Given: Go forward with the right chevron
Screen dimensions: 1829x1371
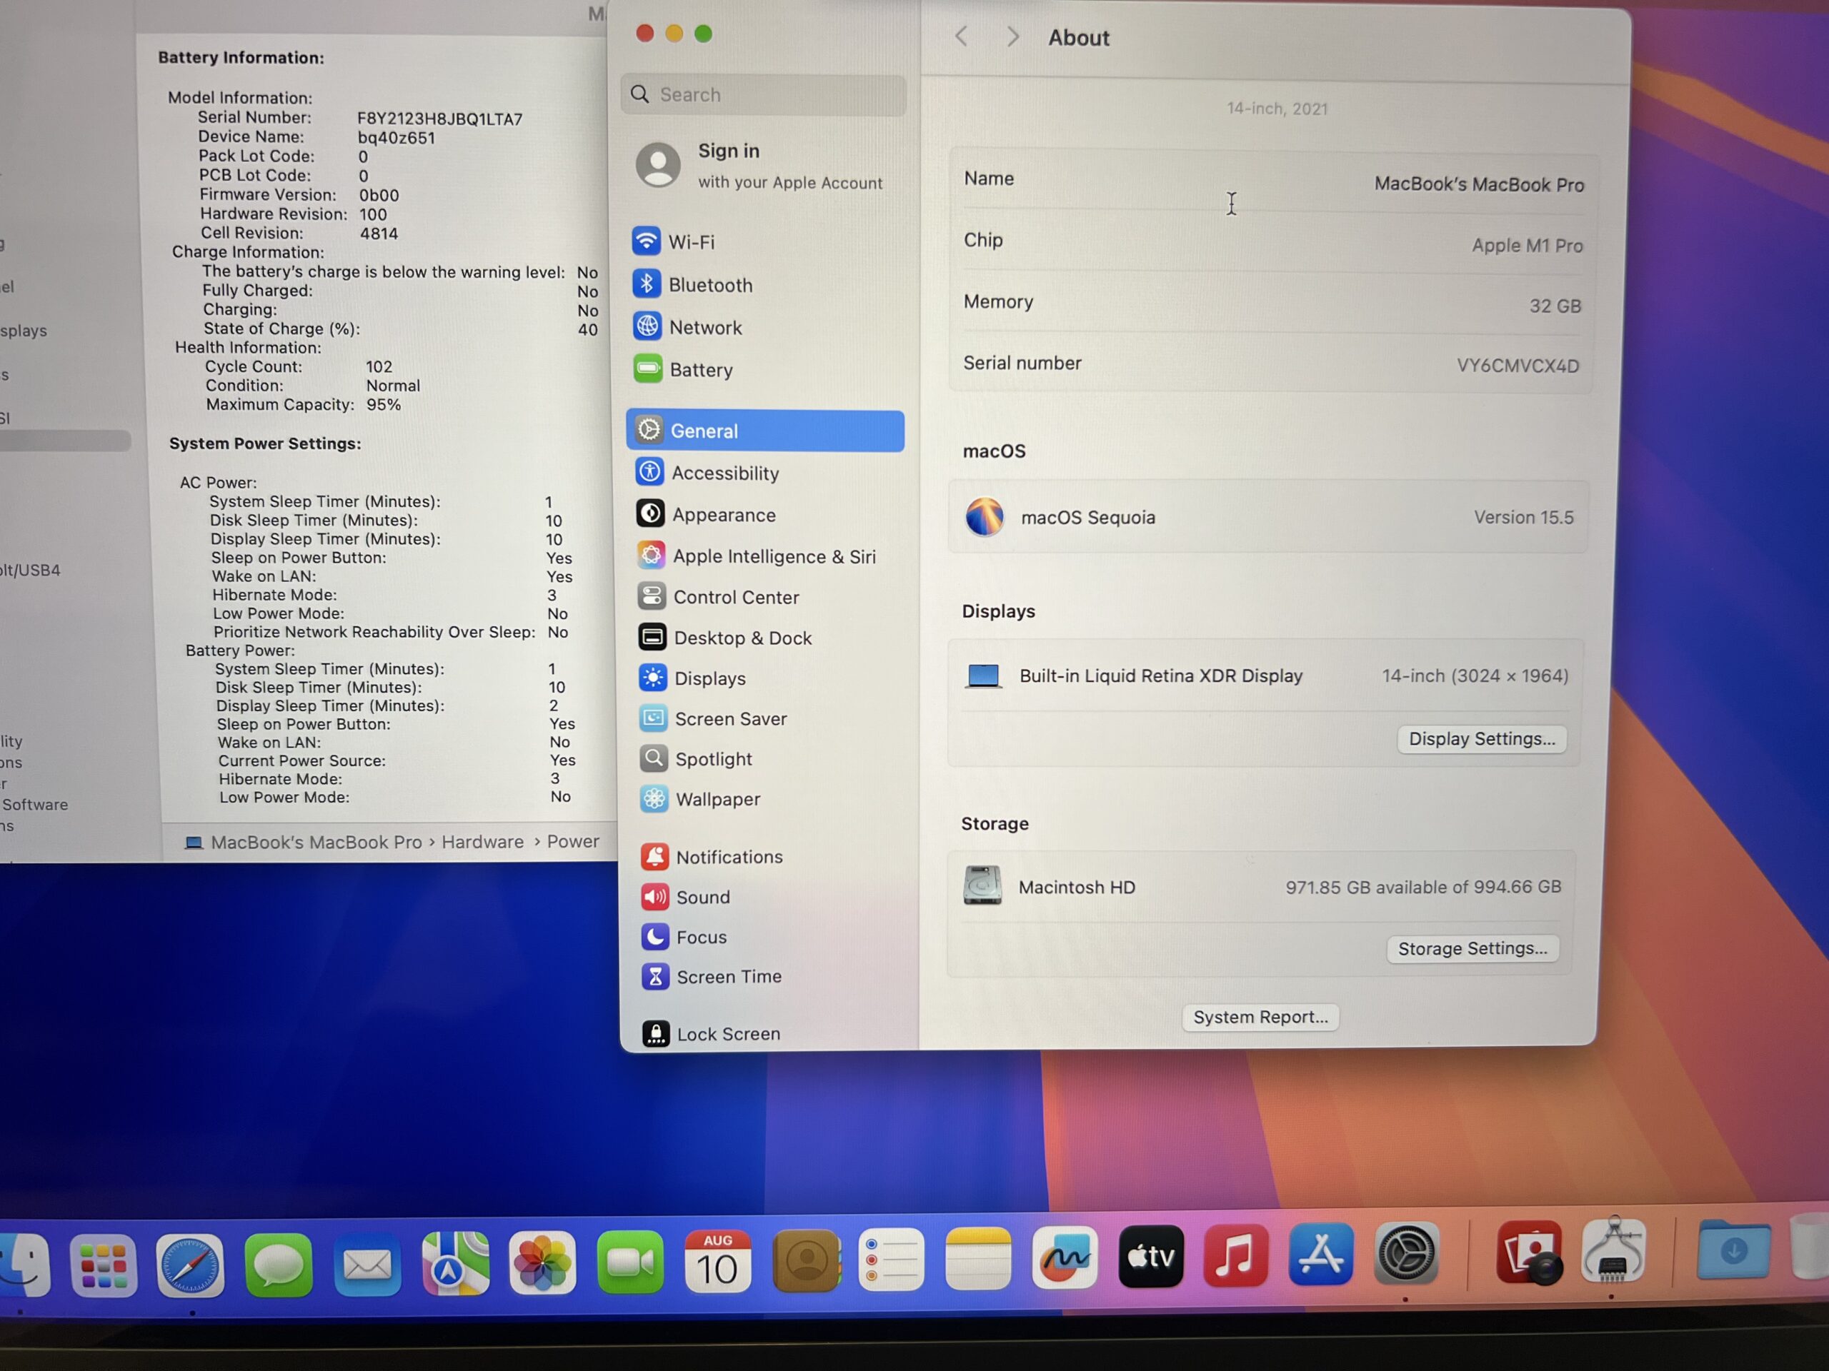Looking at the screenshot, I should click(1013, 36).
